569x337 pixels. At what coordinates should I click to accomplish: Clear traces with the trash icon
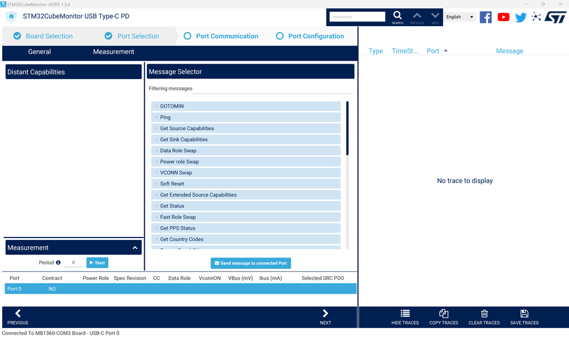[x=484, y=313]
